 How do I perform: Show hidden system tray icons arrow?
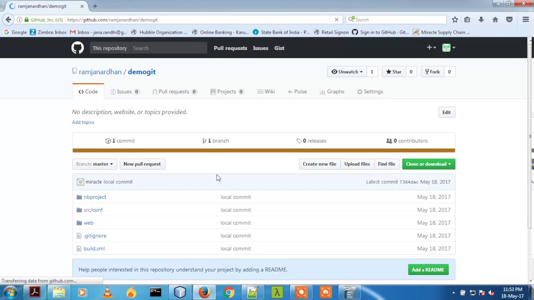[x=453, y=292]
